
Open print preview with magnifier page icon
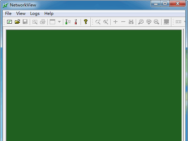click(x=35, y=22)
